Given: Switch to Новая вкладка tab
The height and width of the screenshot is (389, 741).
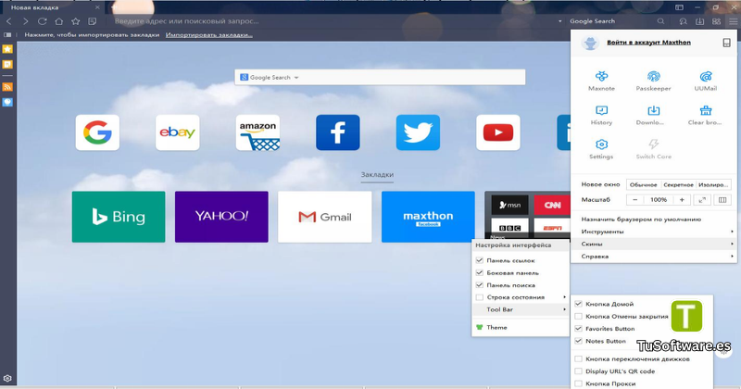Looking at the screenshot, I should (x=52, y=7).
